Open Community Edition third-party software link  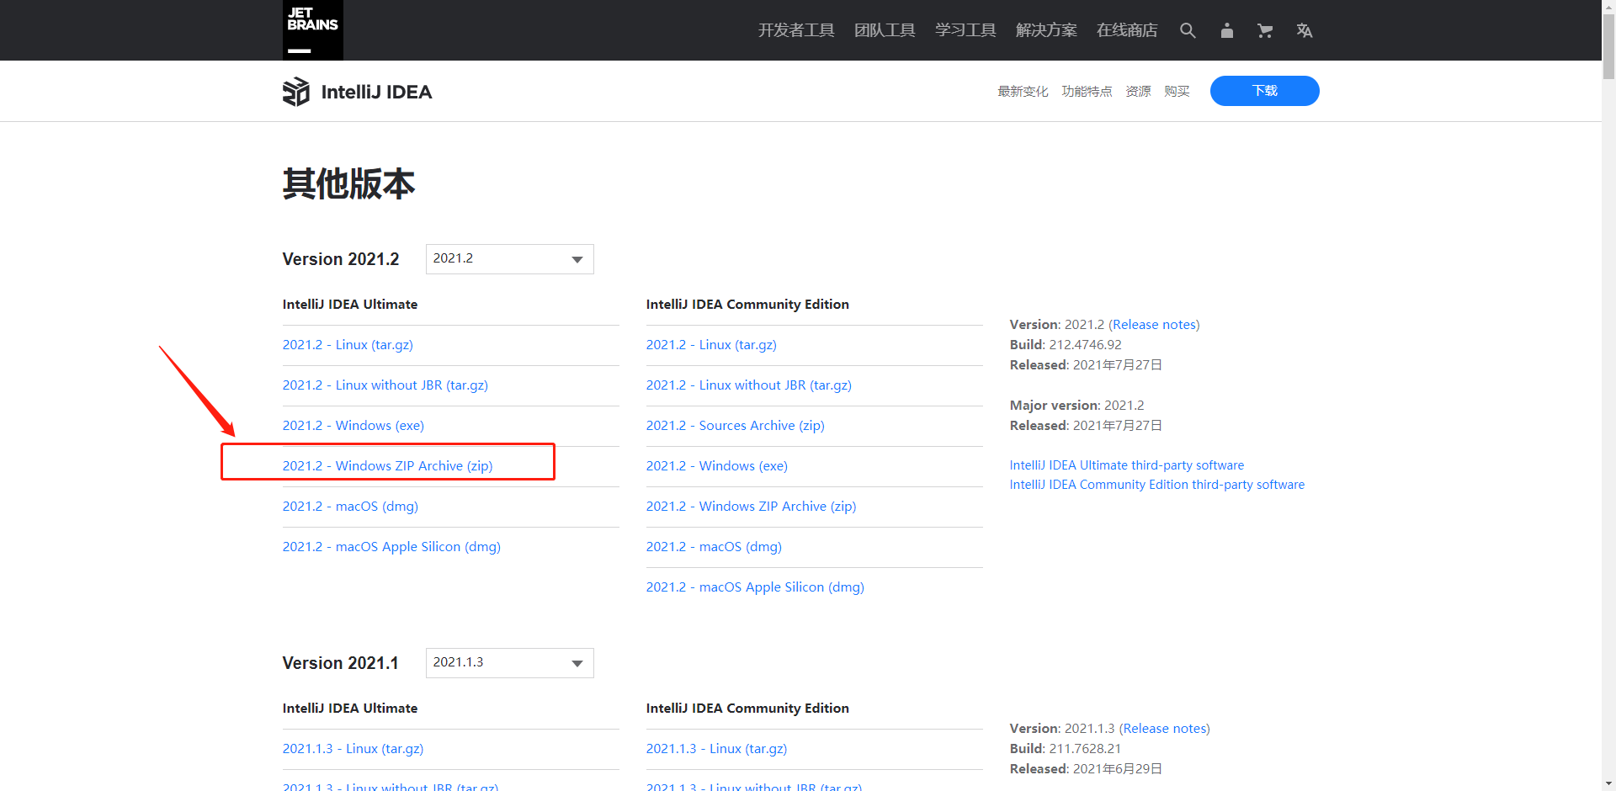point(1157,485)
